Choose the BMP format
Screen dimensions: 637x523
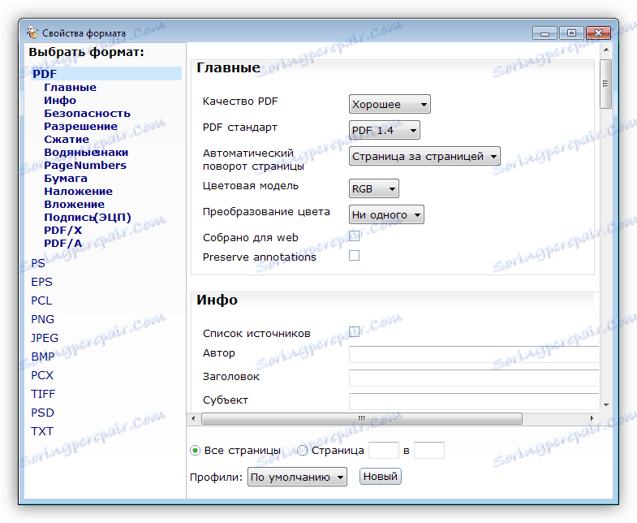[43, 357]
